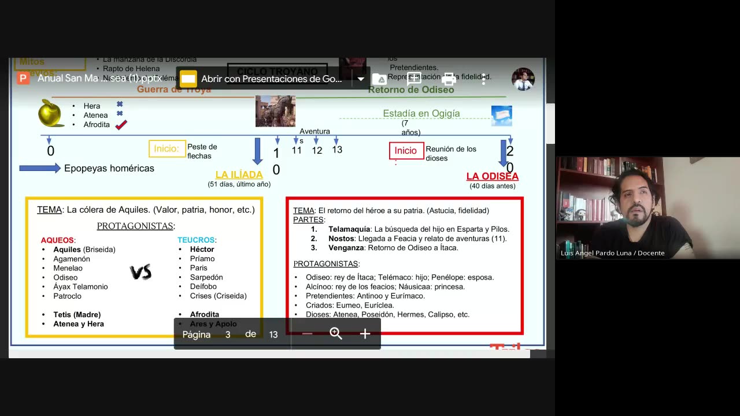Viewport: 740px width, 416px height.
Task: Click the magnifier zoom reset icon
Action: pyautogui.click(x=336, y=333)
